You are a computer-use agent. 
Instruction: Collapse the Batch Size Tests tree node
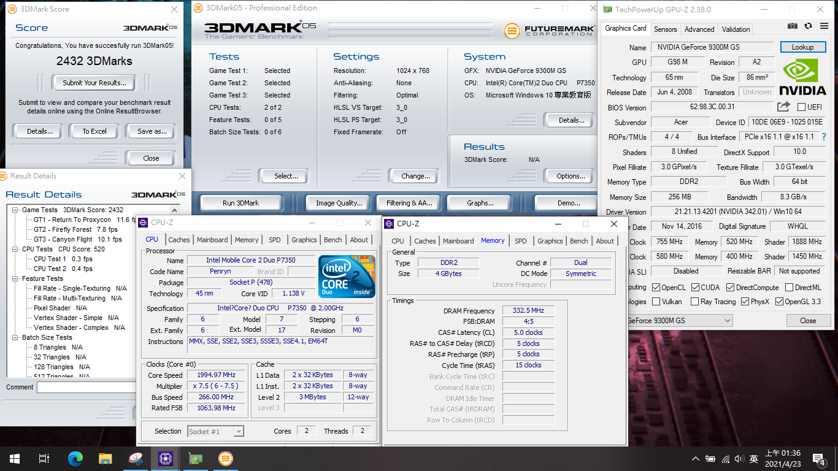(x=15, y=337)
